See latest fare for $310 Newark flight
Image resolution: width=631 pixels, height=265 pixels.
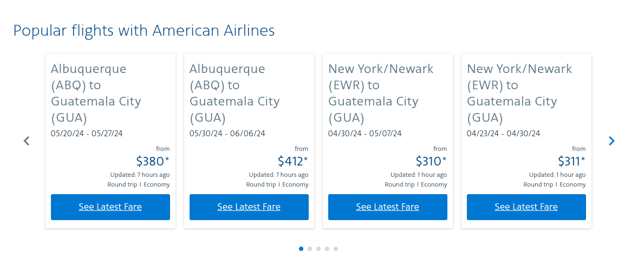(388, 207)
